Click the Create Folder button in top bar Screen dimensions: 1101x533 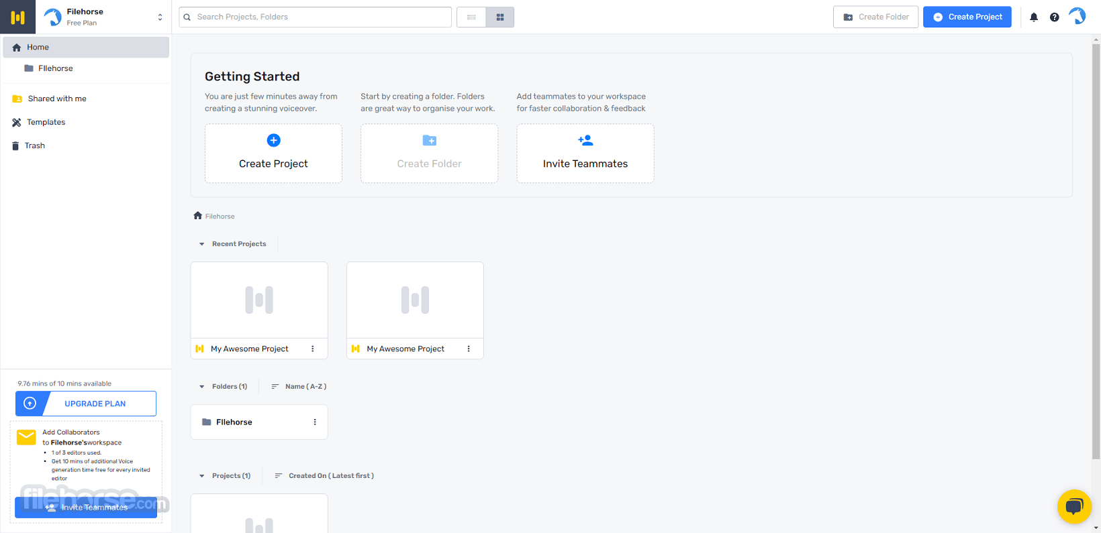tap(875, 17)
